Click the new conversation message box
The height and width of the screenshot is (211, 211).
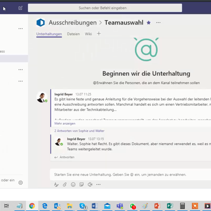click(131, 175)
